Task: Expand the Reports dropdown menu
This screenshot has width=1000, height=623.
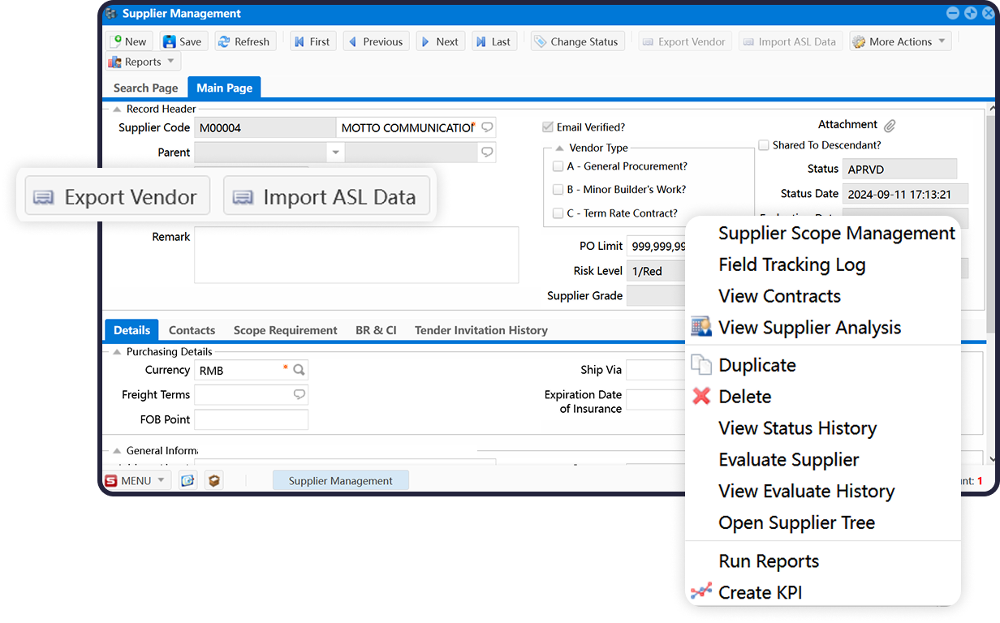Action: [143, 62]
